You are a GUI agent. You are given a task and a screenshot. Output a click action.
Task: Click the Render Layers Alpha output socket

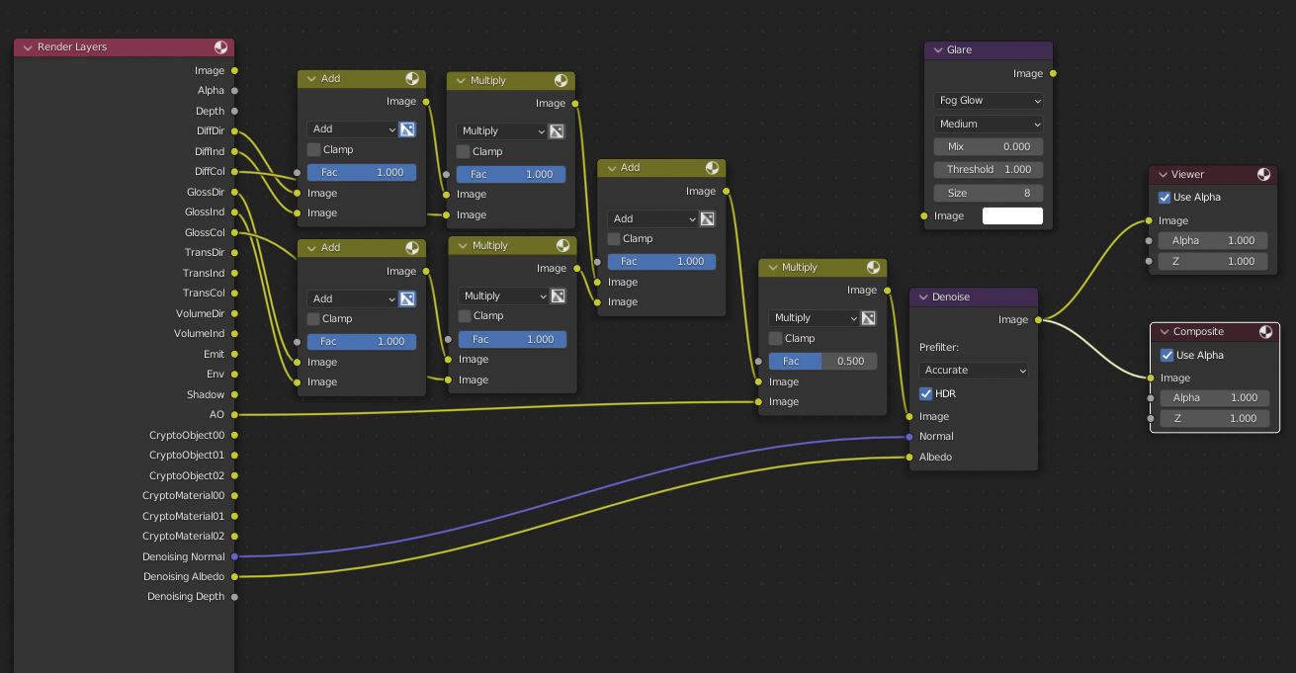tap(234, 91)
